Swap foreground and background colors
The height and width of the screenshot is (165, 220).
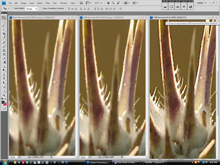click(x=5, y=99)
